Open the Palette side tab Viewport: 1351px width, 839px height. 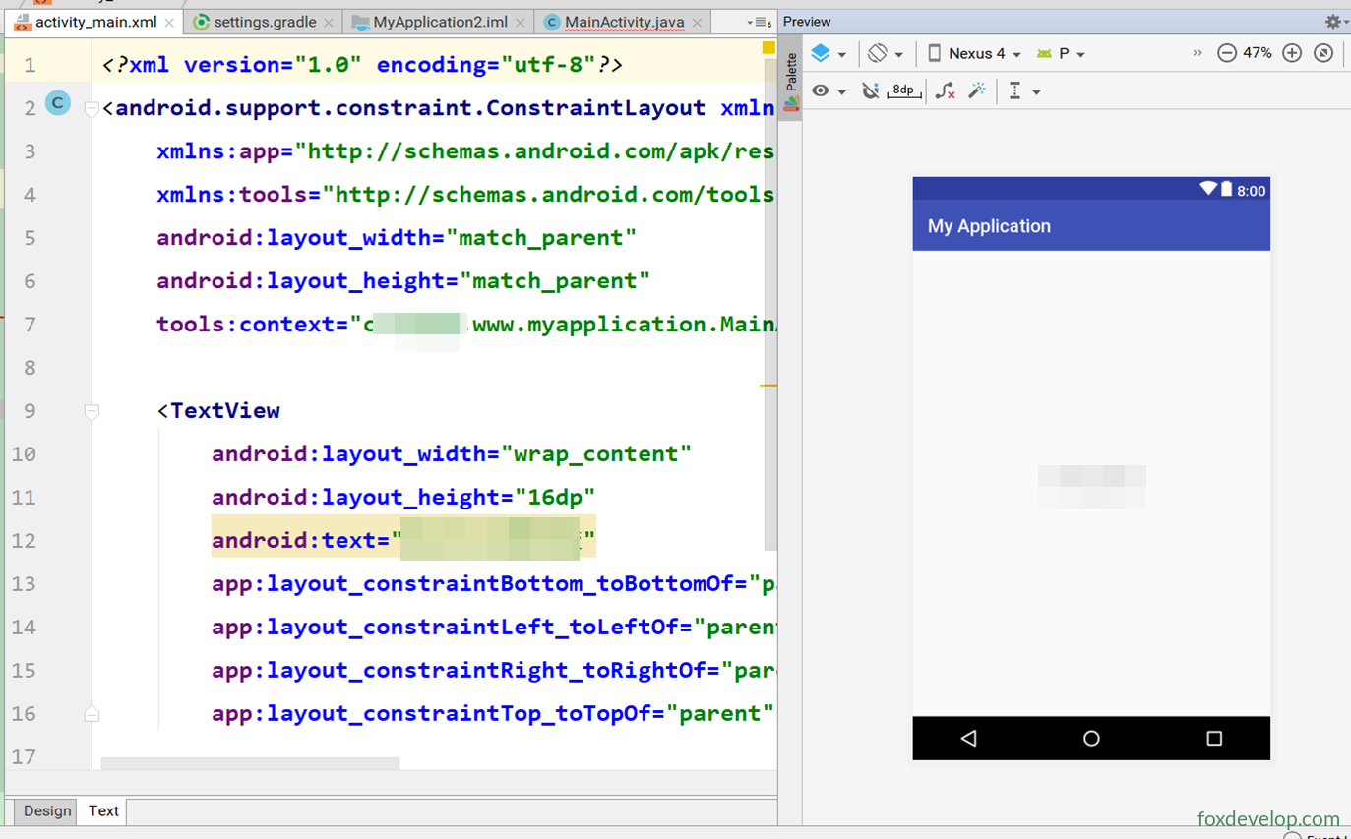tap(791, 81)
